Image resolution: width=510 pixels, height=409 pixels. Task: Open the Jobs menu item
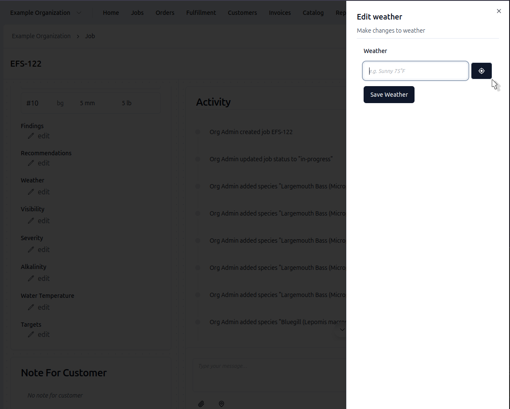click(x=137, y=13)
